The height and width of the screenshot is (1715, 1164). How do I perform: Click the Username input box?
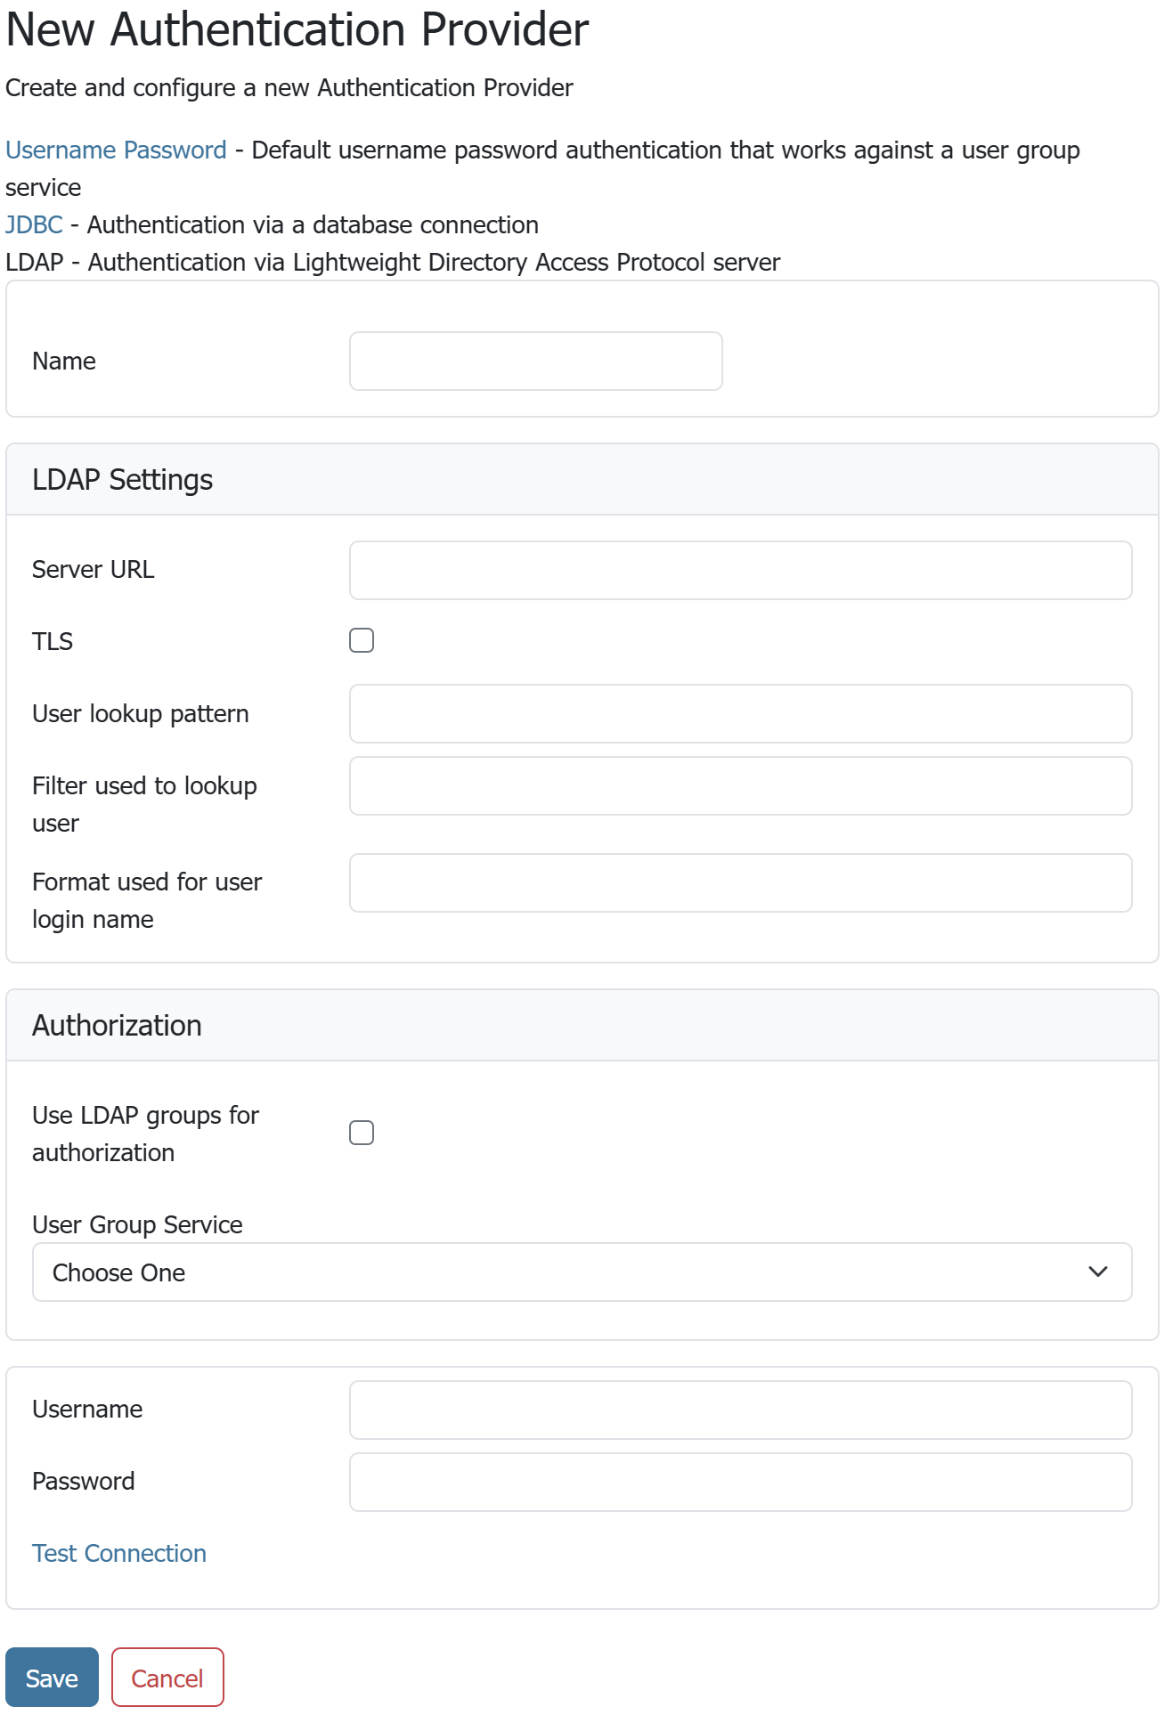tap(740, 1410)
